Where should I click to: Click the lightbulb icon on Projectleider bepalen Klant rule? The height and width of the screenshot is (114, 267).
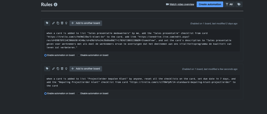(66, 68)
